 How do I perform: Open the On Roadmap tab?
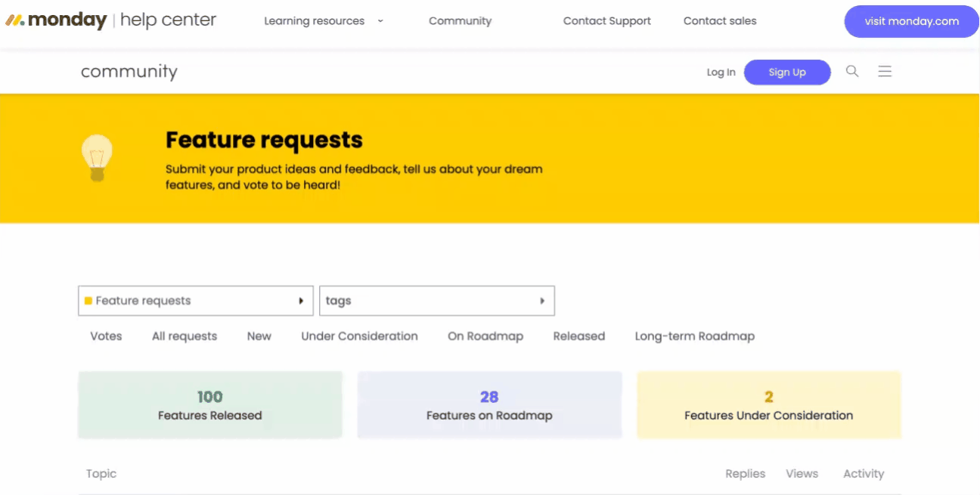[485, 336]
